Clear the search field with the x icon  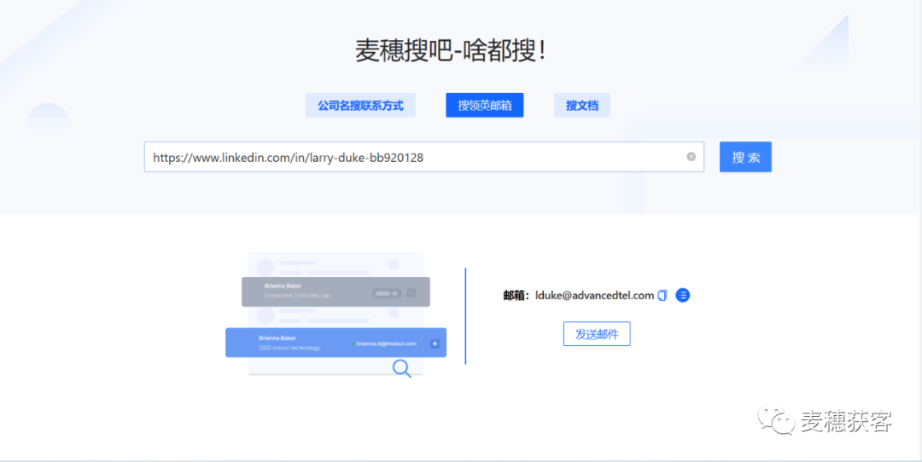(691, 157)
